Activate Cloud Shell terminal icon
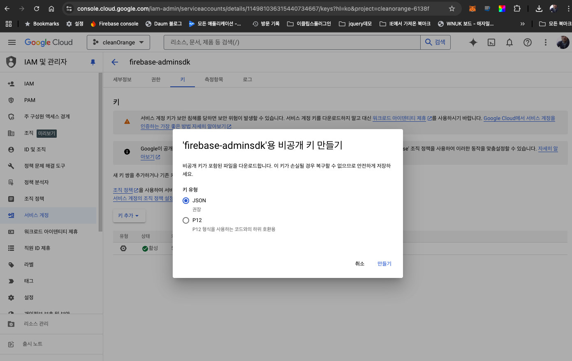This screenshot has height=361, width=572. (x=491, y=42)
